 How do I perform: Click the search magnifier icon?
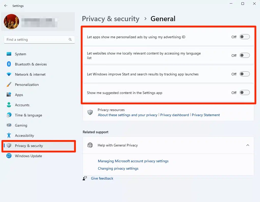point(70,39)
